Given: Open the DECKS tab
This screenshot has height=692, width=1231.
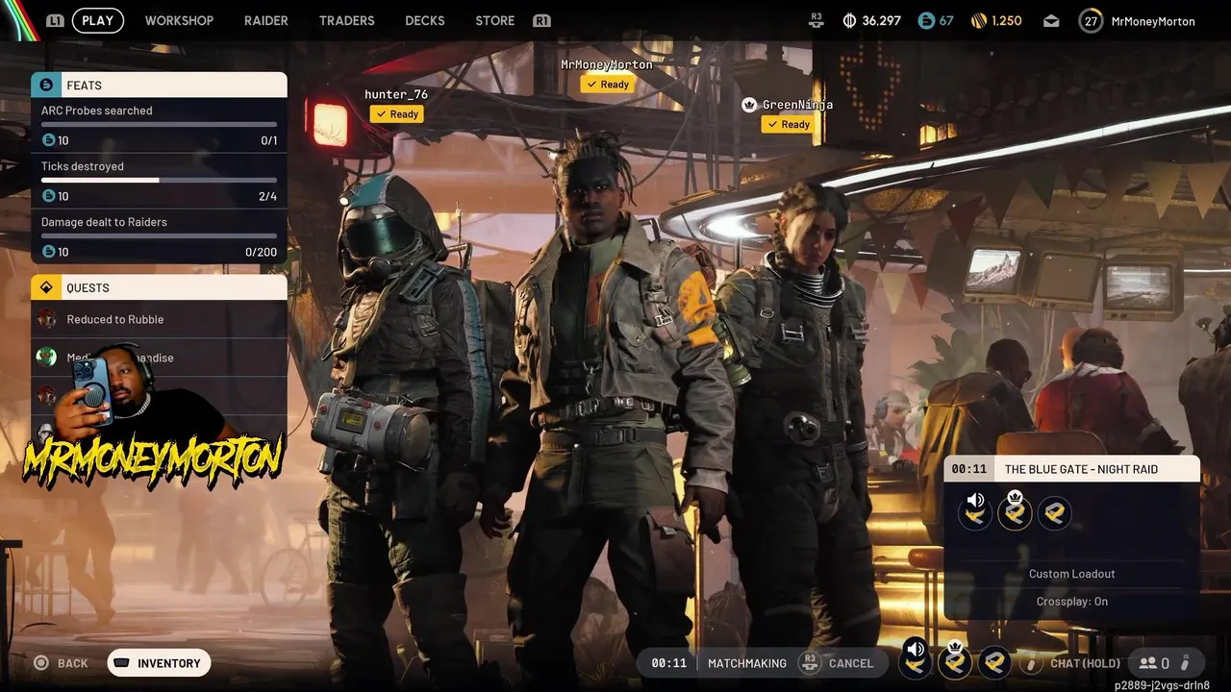Looking at the screenshot, I should 425,20.
